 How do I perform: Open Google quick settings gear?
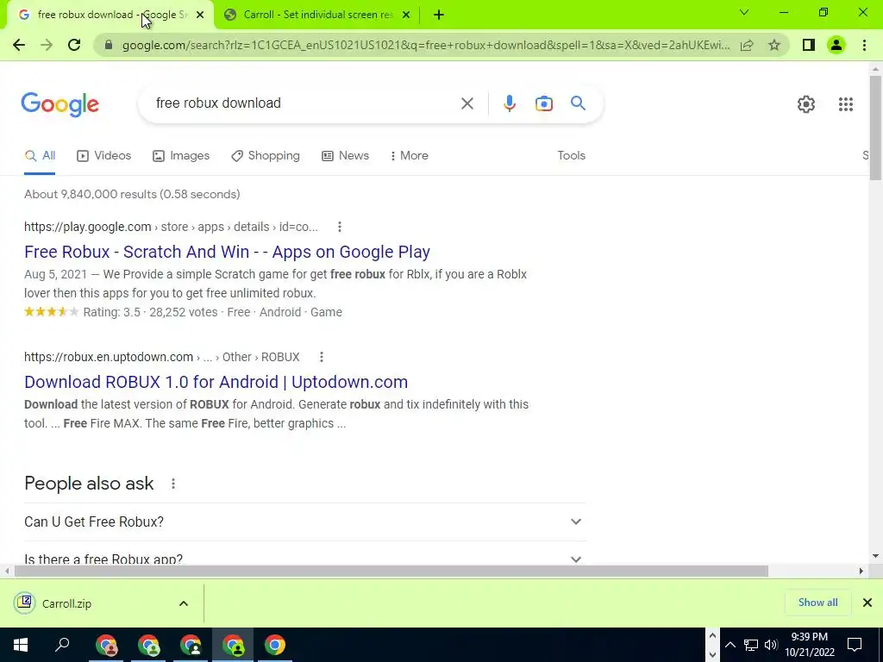click(x=806, y=104)
